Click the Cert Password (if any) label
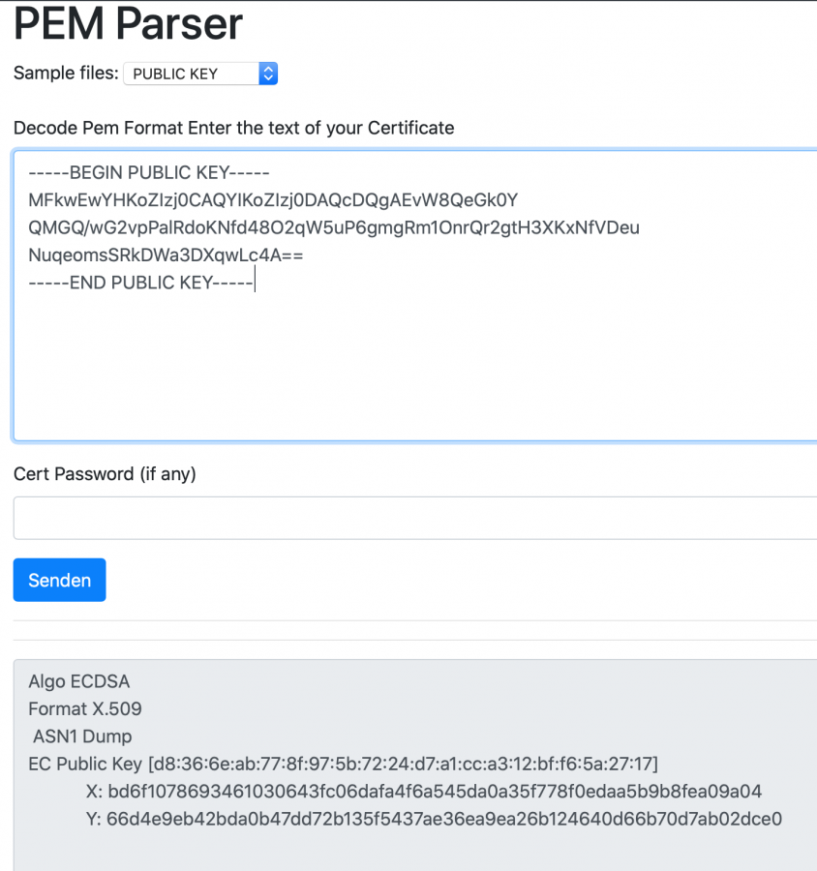 (x=105, y=474)
